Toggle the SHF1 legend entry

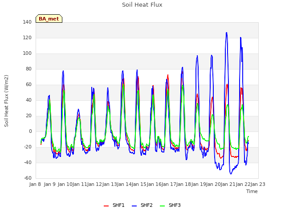pos(114,205)
